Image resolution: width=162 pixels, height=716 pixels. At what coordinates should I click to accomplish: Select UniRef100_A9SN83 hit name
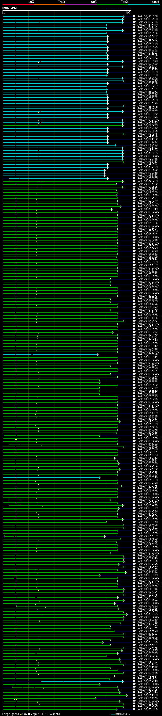point(145,162)
